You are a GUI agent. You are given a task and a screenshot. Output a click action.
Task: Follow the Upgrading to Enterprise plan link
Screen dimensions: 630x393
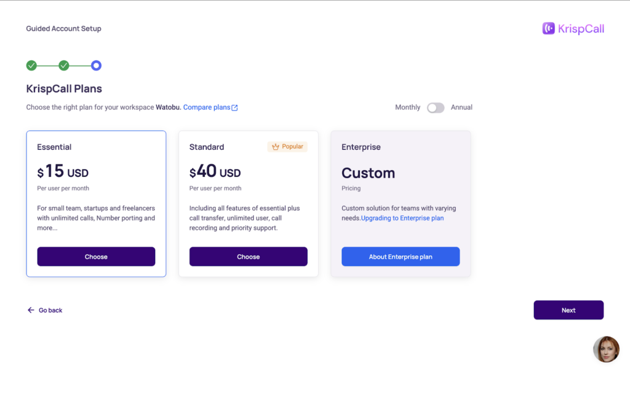402,218
